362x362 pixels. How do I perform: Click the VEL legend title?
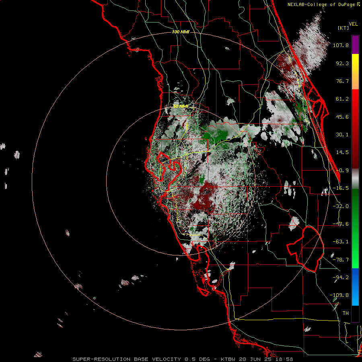[353, 24]
